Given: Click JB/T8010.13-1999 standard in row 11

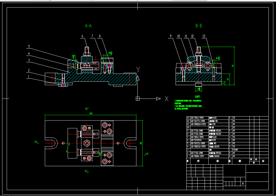Looking at the screenshot, I should 198,124.
